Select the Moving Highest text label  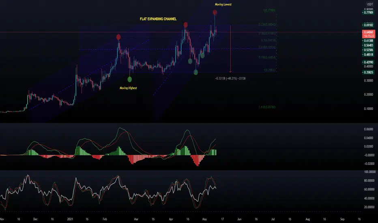click(x=128, y=88)
